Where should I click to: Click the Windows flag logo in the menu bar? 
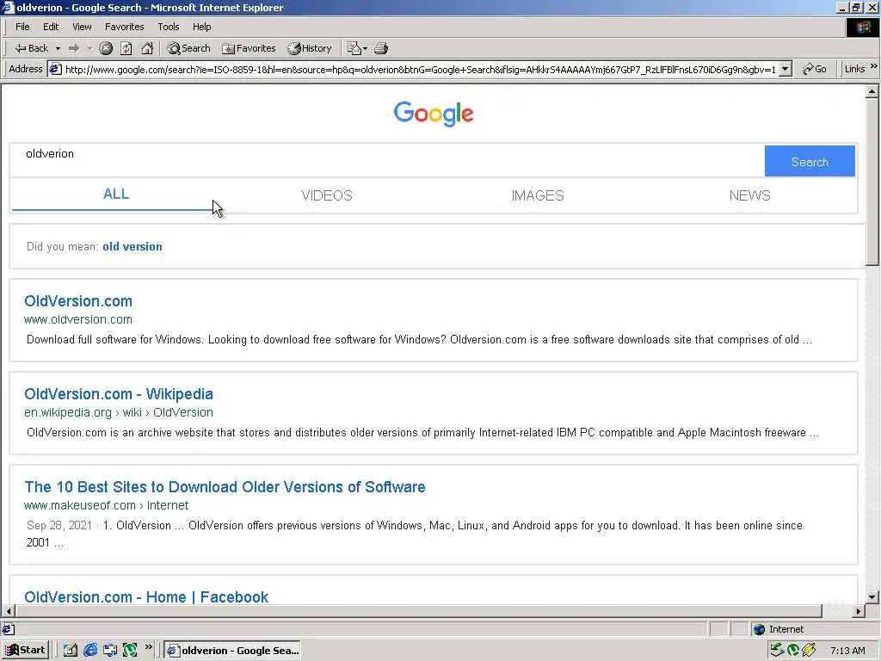tap(862, 28)
